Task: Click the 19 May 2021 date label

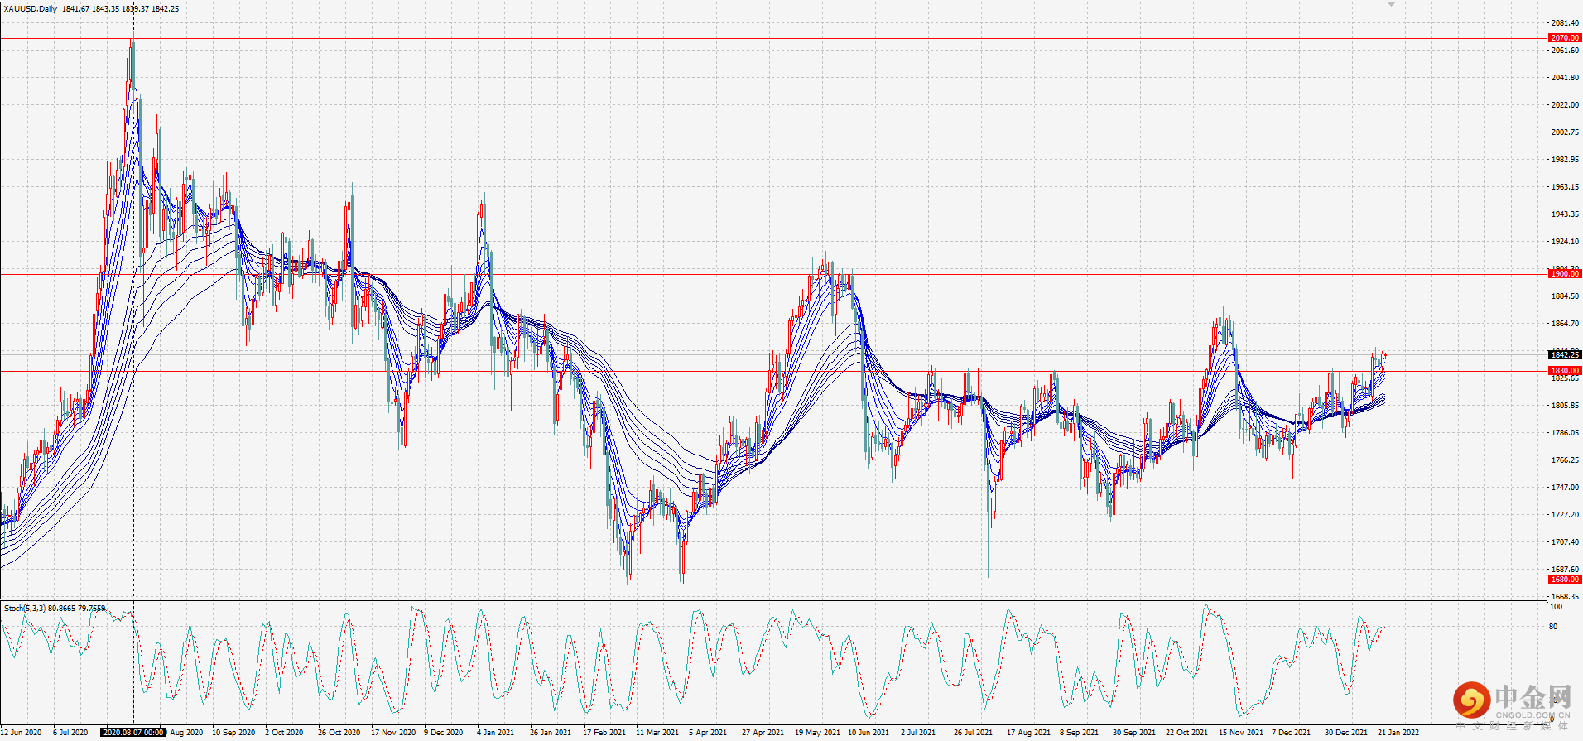Action: pos(817,733)
